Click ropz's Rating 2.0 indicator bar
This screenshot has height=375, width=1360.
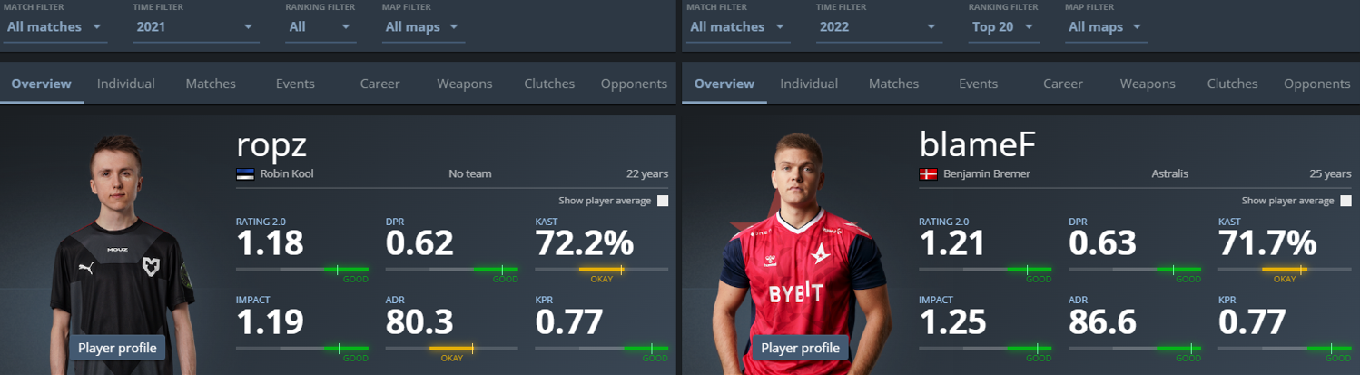(302, 270)
